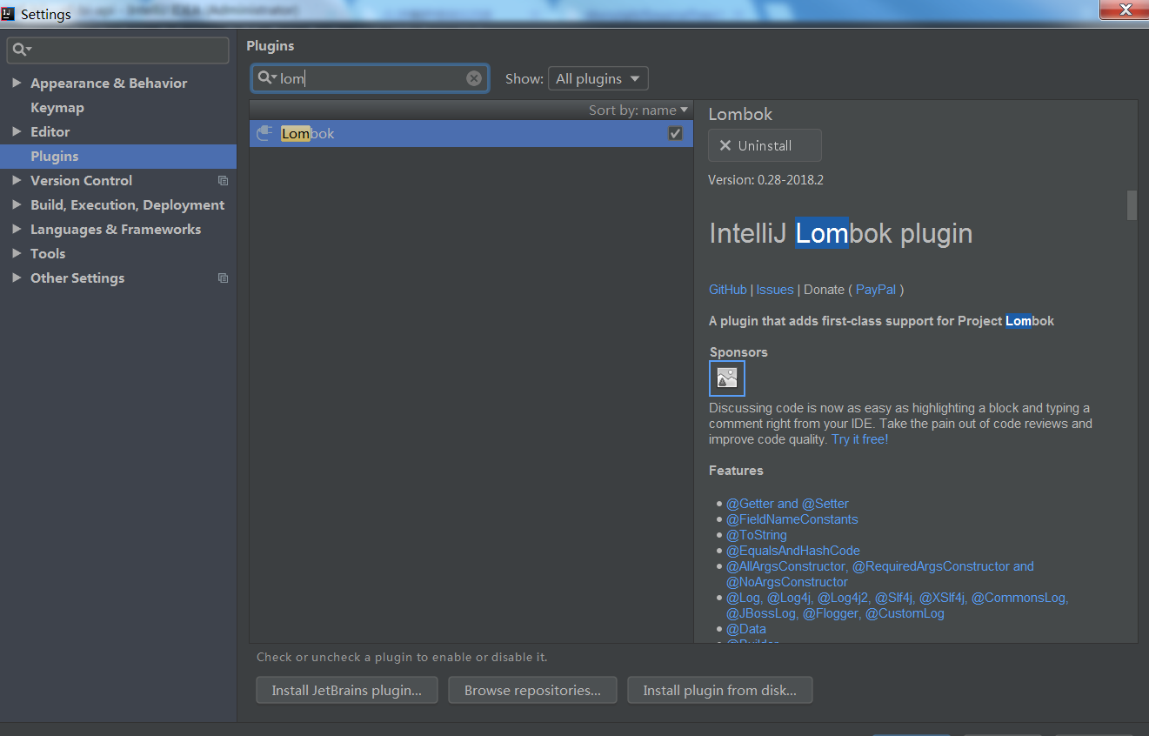Click the Lombok plugin plug icon
Screen dimensions: 1149x736
click(264, 133)
